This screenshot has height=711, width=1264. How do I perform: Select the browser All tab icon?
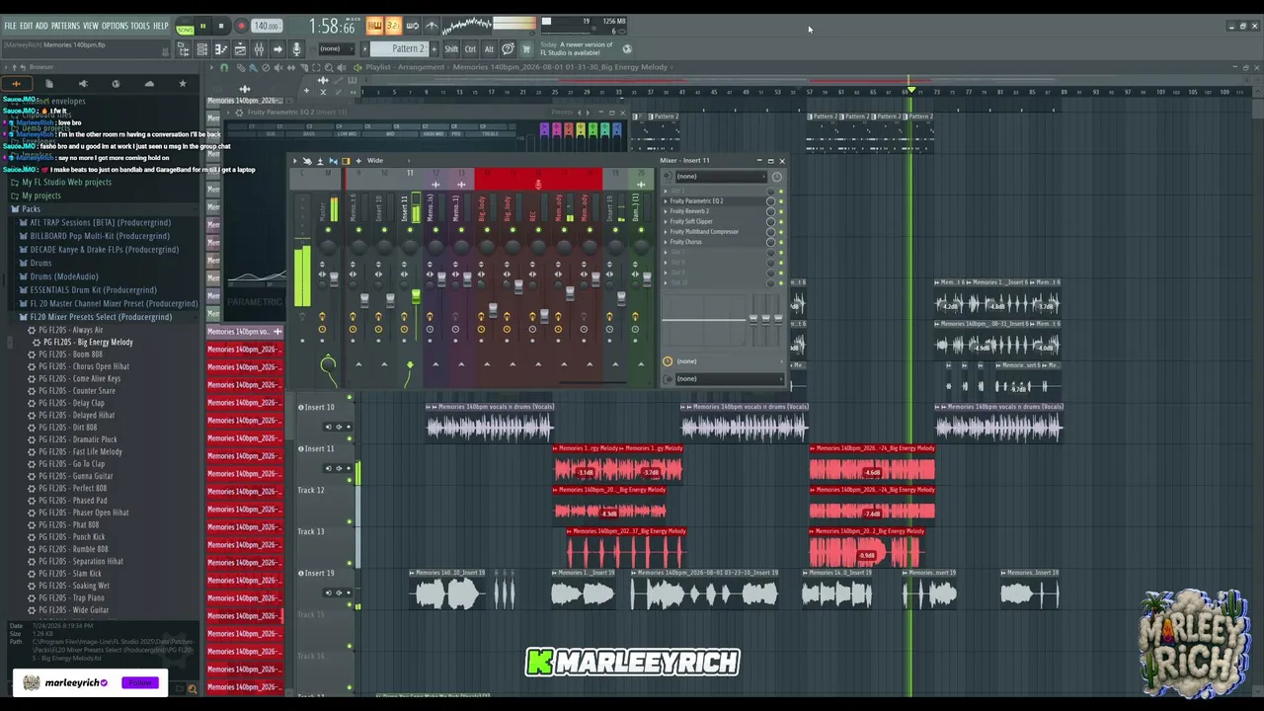coord(16,84)
